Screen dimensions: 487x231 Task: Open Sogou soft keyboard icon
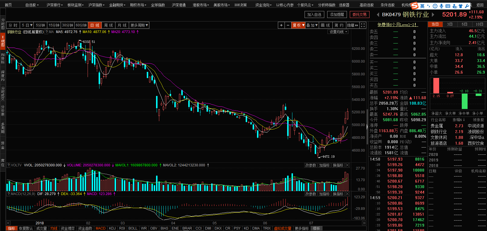(448, 6)
